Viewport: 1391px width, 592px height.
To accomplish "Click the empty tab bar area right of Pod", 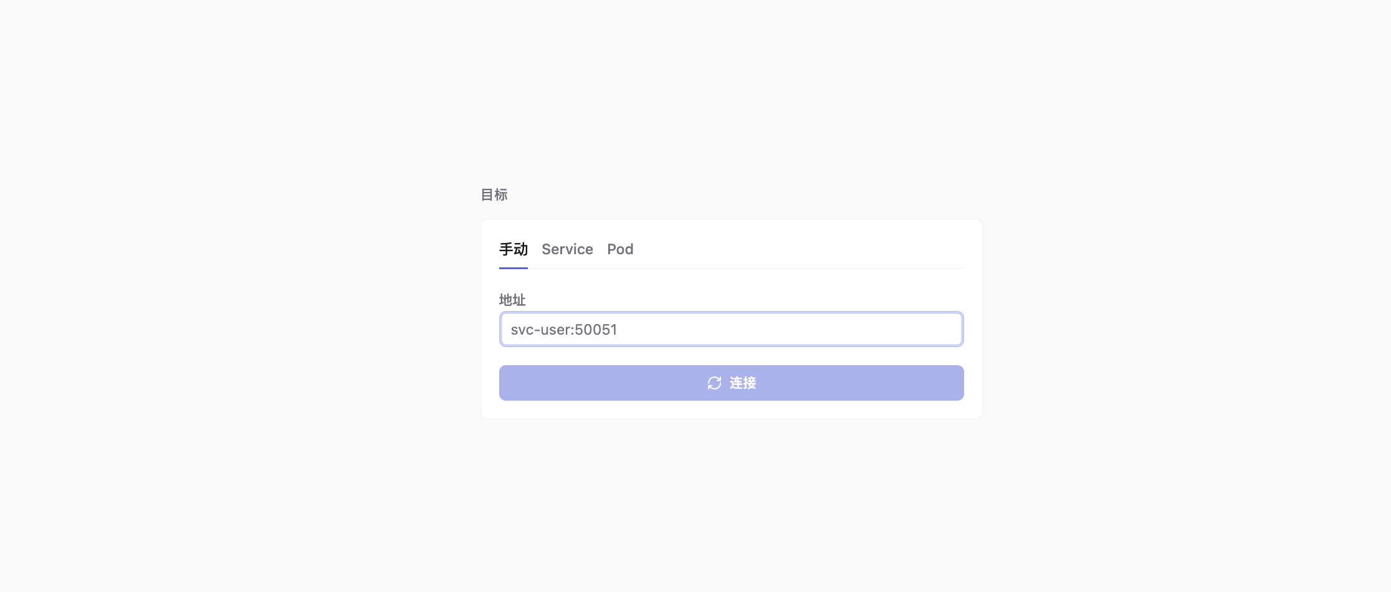I will pyautogui.click(x=798, y=249).
